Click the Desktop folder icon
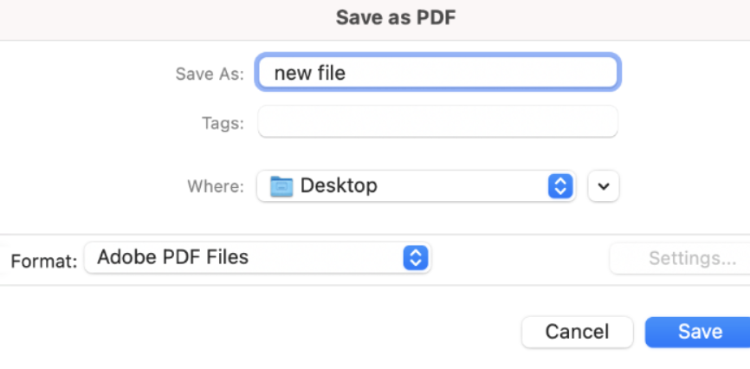The image size is (750, 369). [x=281, y=186]
